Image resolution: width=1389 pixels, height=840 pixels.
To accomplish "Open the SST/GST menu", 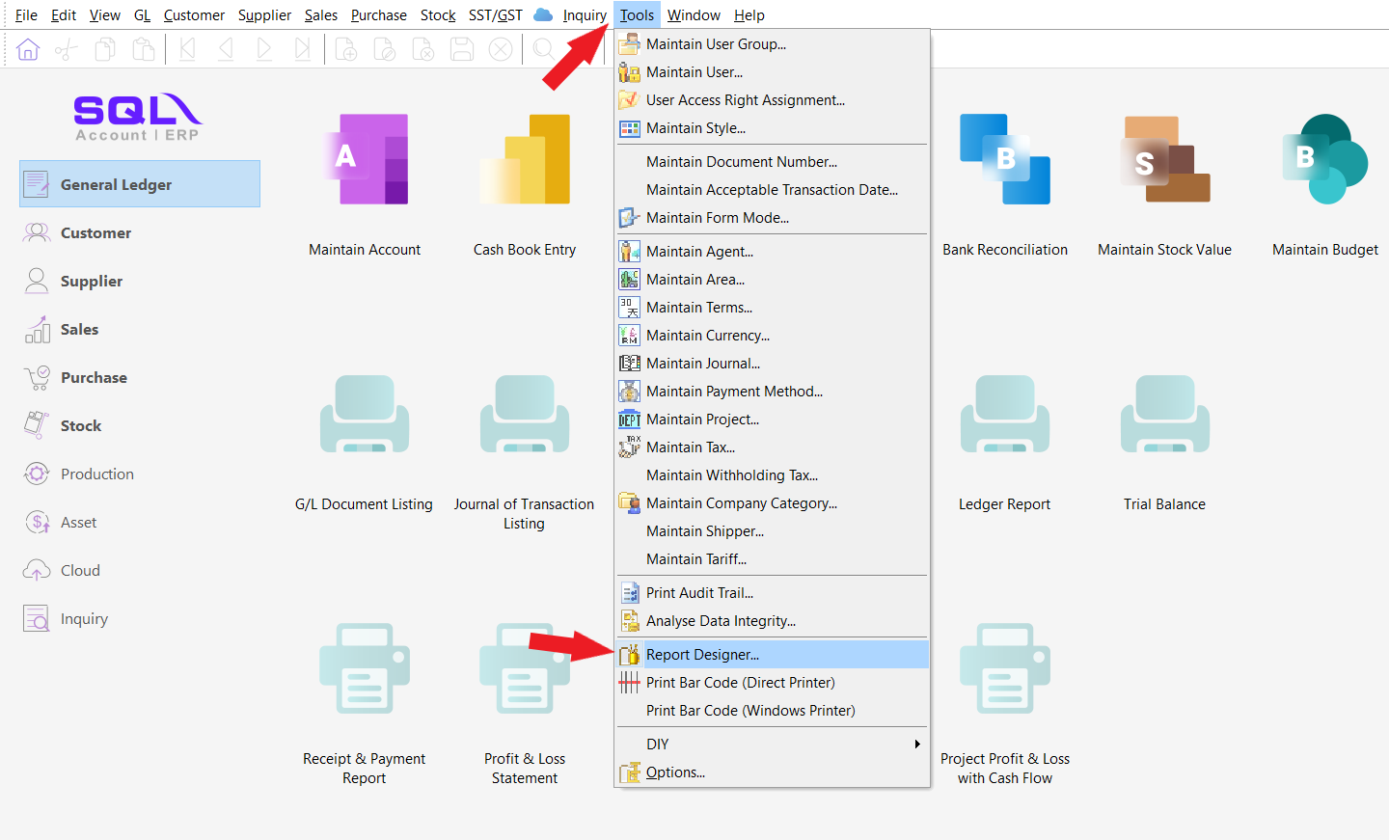I will click(495, 15).
